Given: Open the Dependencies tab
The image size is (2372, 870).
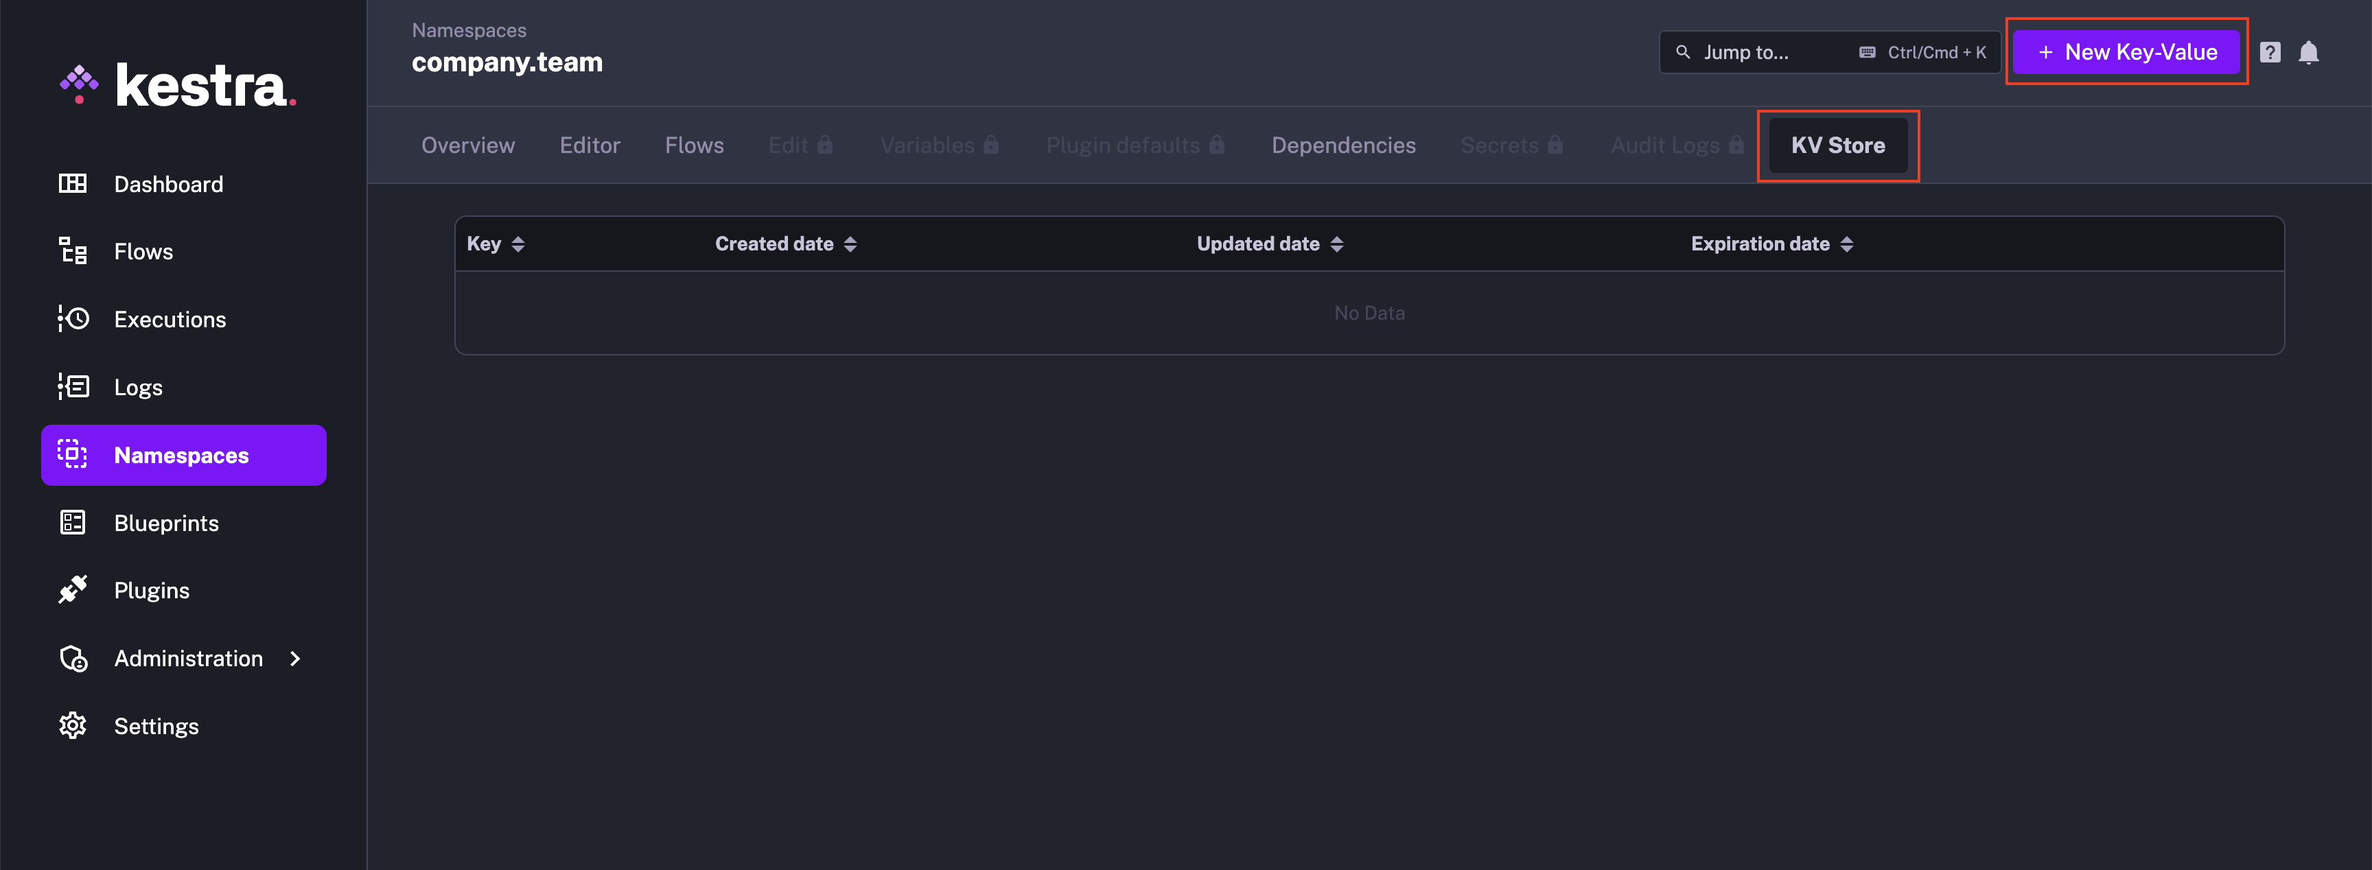Looking at the screenshot, I should pos(1343,145).
